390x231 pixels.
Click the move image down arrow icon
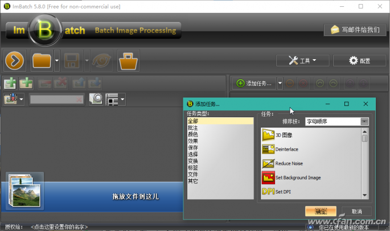point(95,83)
